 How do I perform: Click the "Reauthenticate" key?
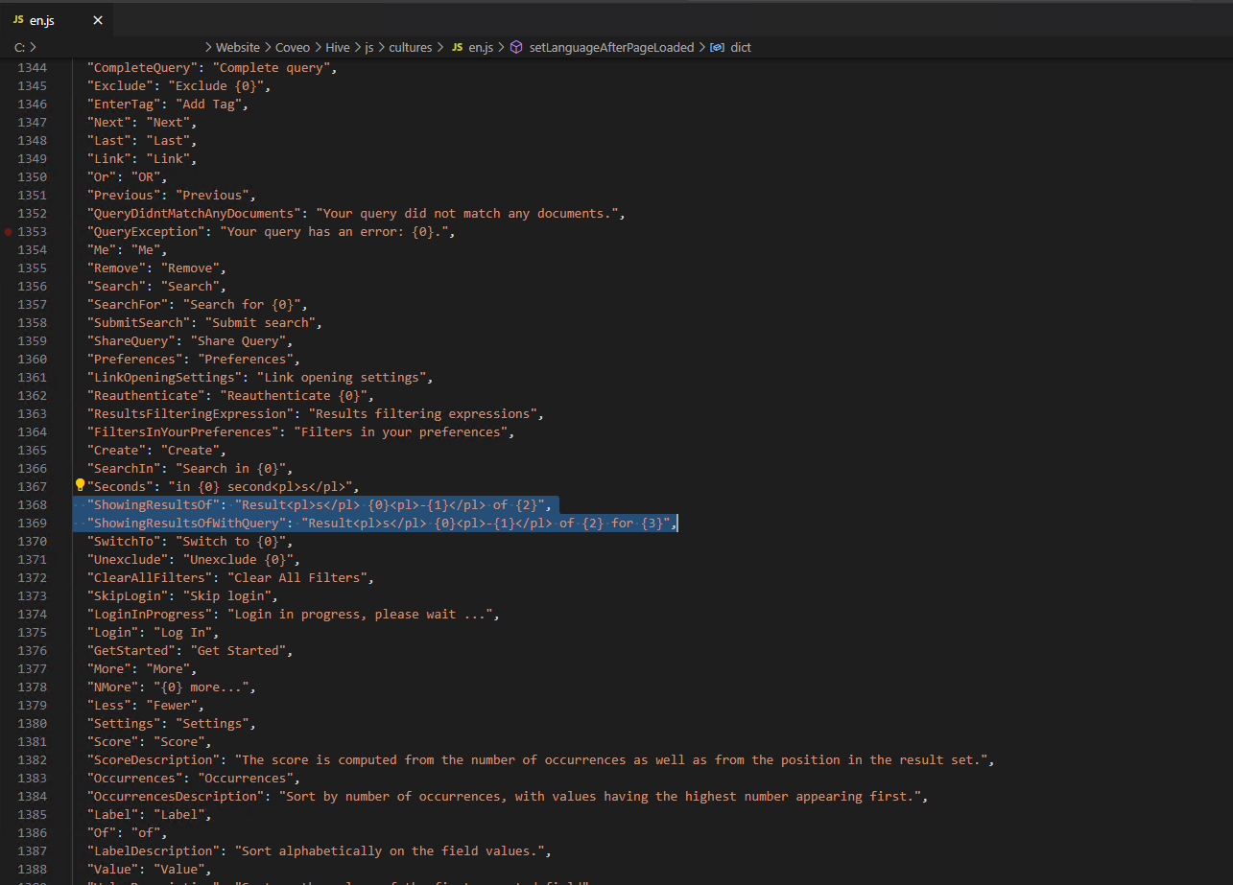pyautogui.click(x=147, y=396)
